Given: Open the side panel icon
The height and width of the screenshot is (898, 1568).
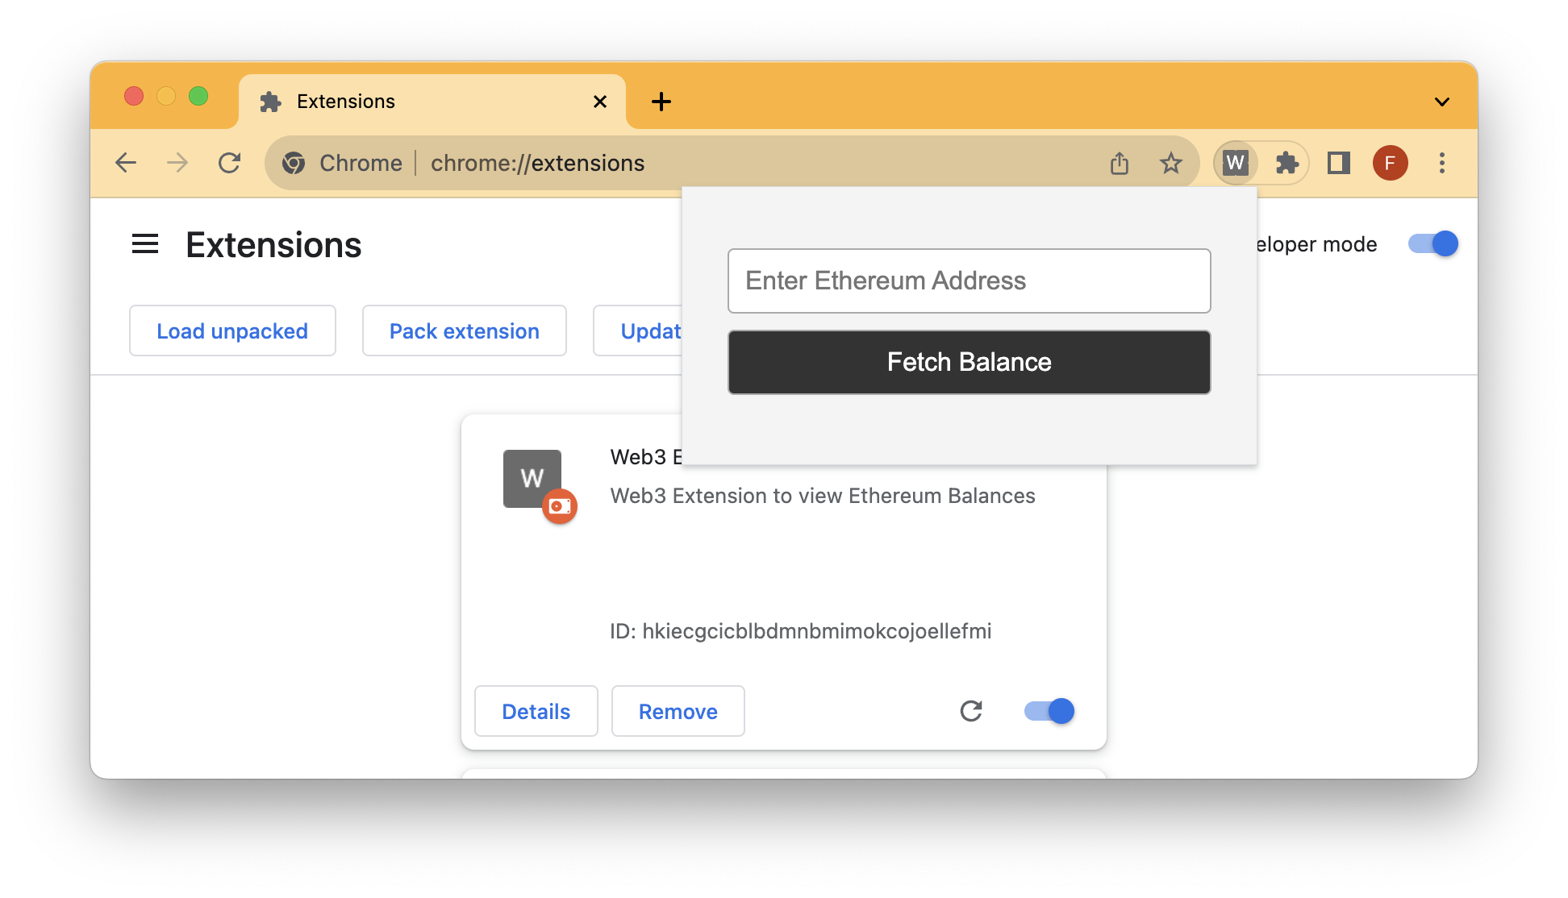Looking at the screenshot, I should tap(1339, 163).
